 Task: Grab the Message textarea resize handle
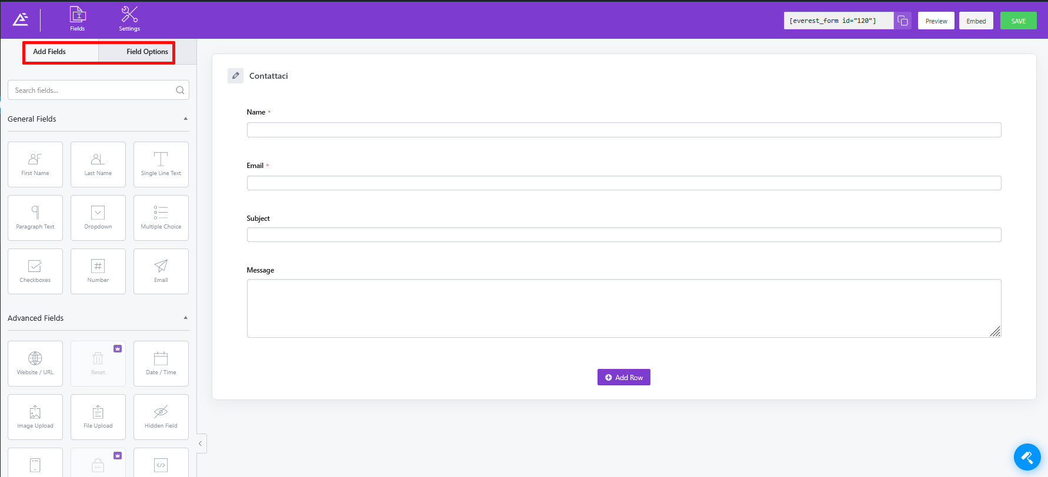995,332
